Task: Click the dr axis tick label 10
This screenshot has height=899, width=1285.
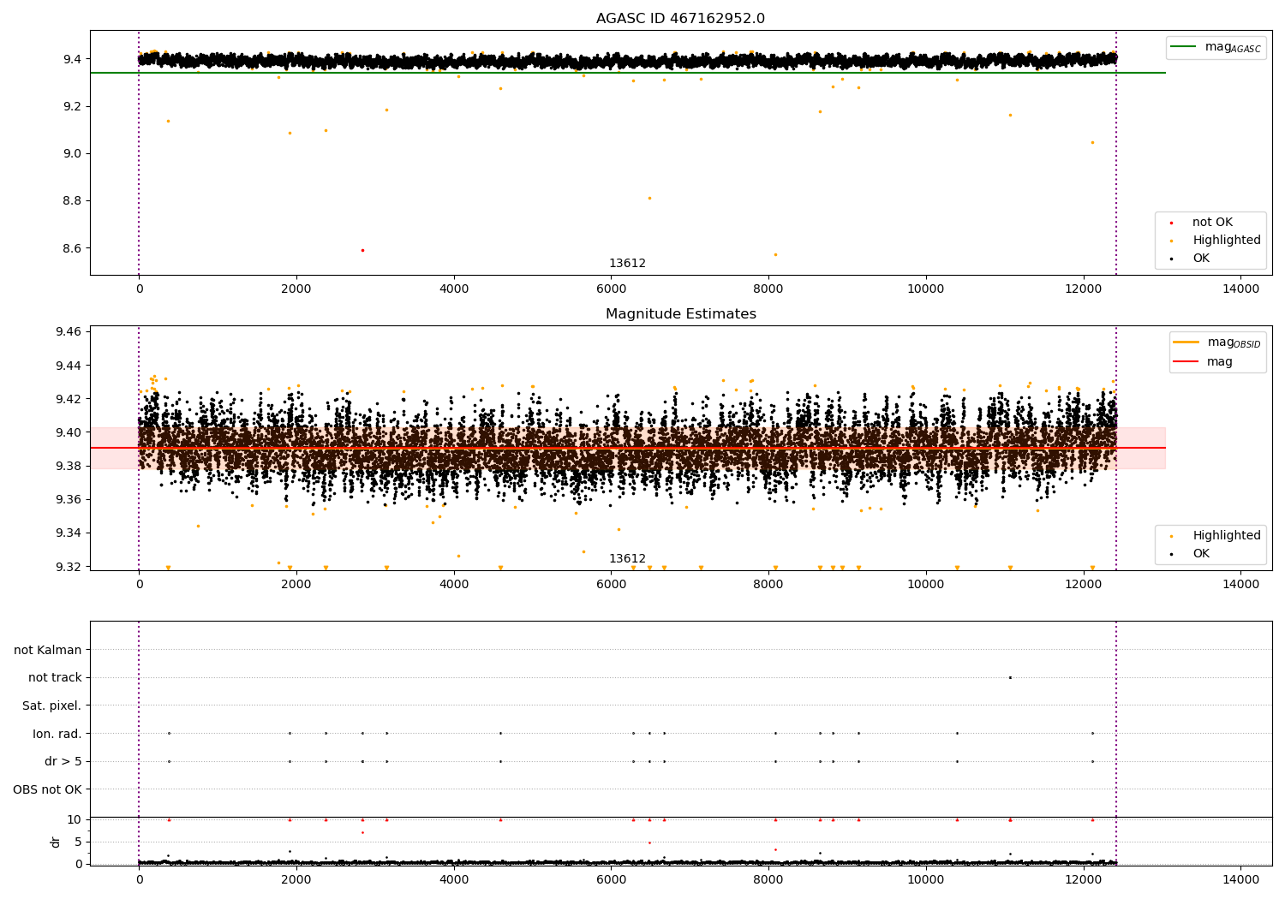Action: click(x=75, y=819)
